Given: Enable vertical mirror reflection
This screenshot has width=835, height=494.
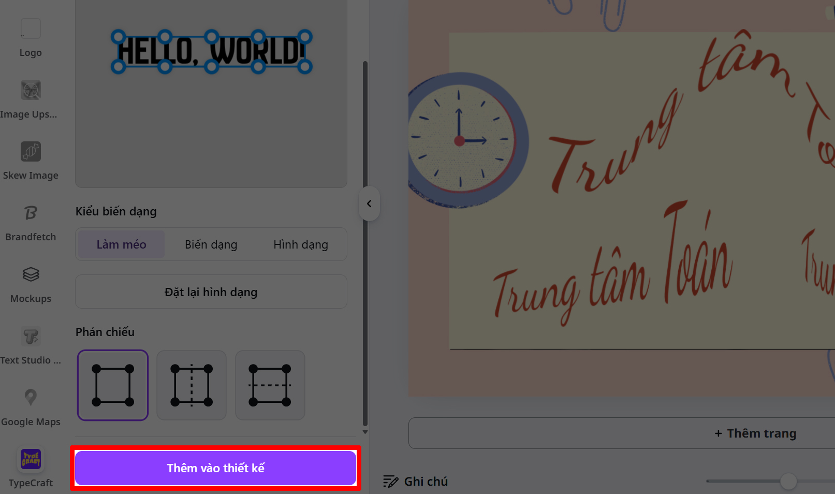Looking at the screenshot, I should tap(191, 385).
